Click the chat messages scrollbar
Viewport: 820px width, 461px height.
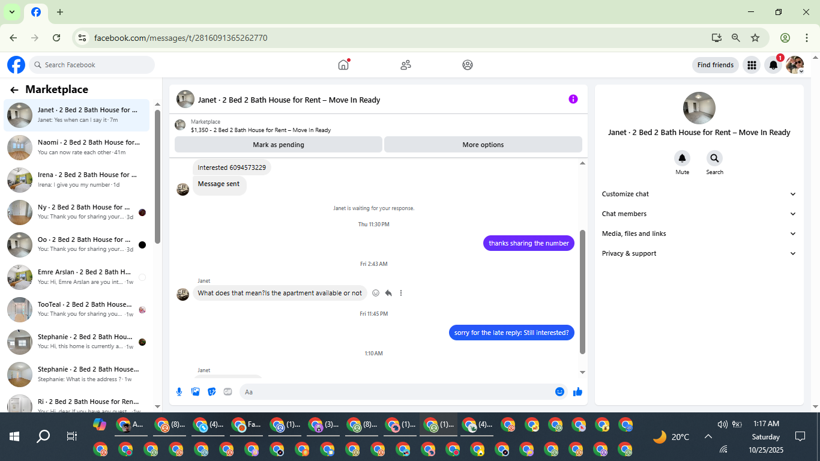pos(582,292)
